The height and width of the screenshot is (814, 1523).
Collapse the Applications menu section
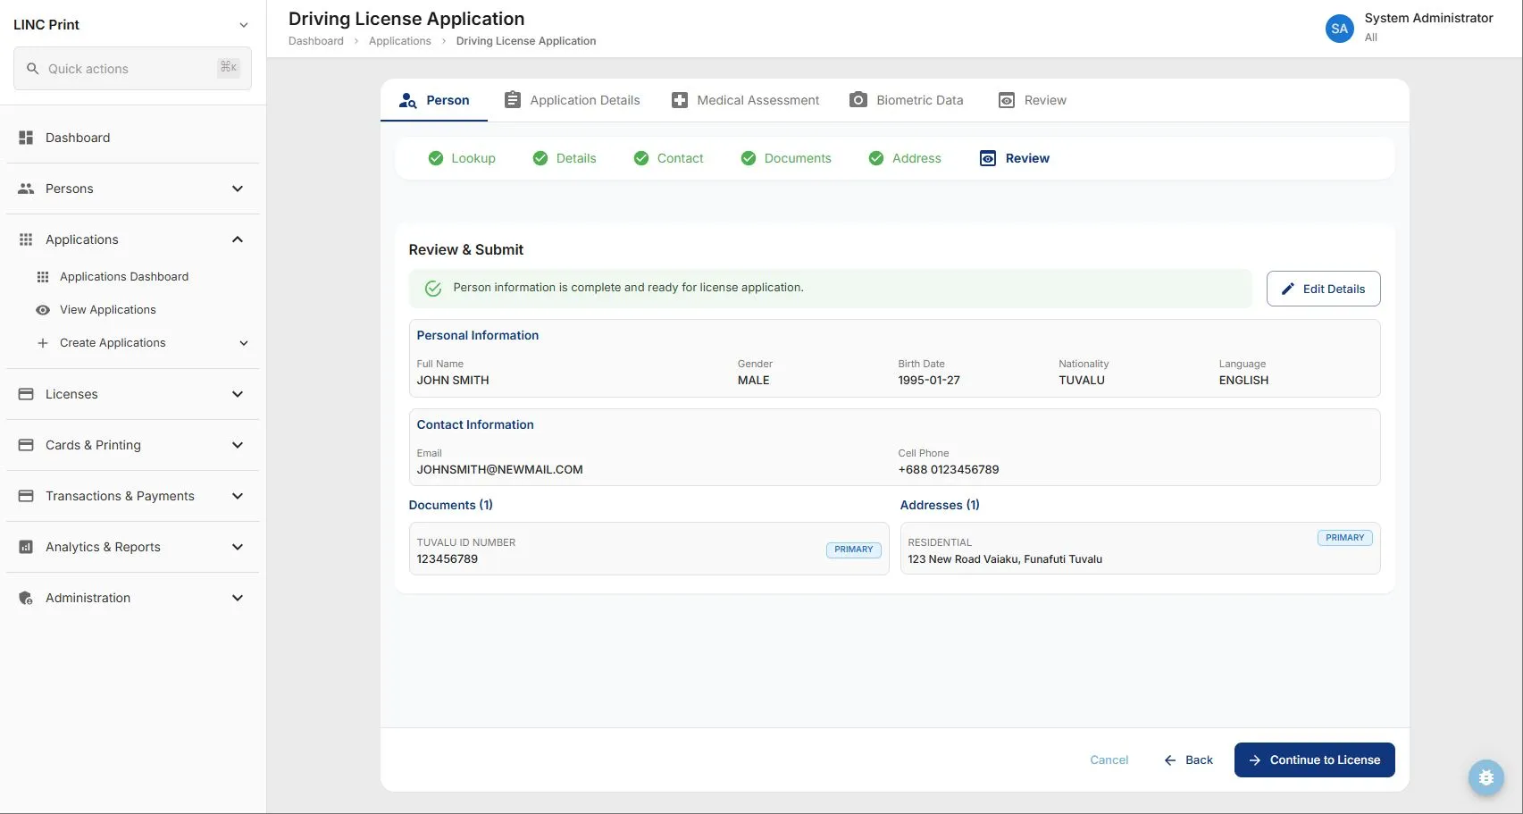coord(238,239)
